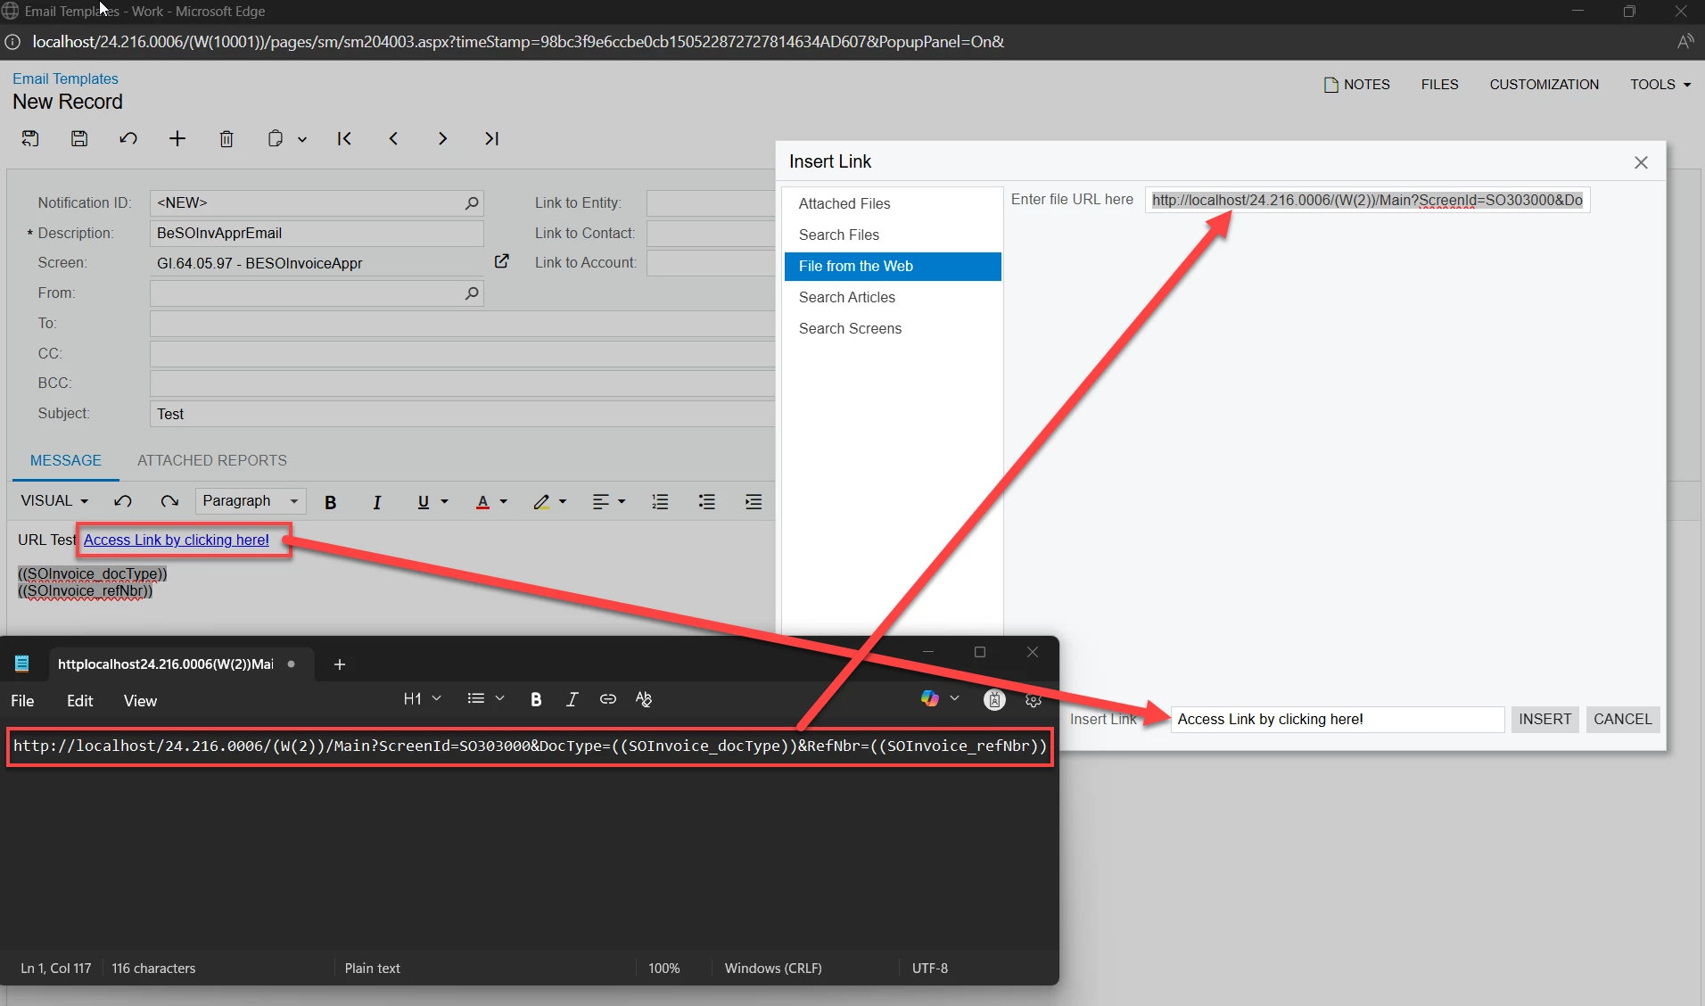Click the CANCEL button
The image size is (1705, 1006).
click(x=1623, y=720)
